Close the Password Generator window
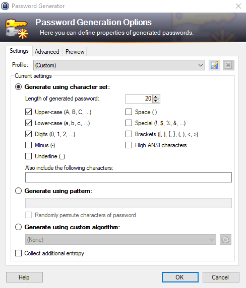The image size is (246, 288). pos(238,6)
